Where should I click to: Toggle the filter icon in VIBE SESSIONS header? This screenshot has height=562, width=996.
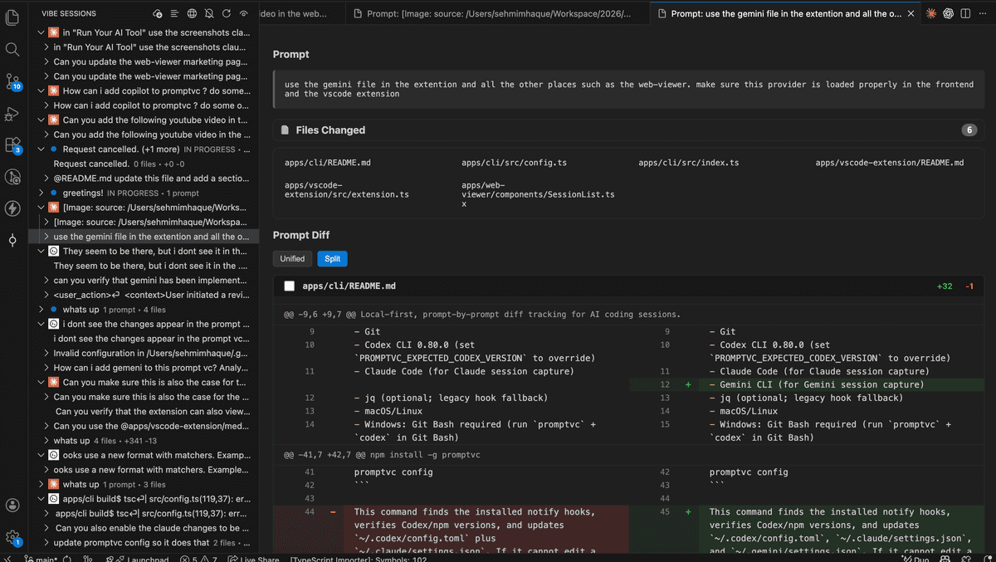pyautogui.click(x=174, y=13)
